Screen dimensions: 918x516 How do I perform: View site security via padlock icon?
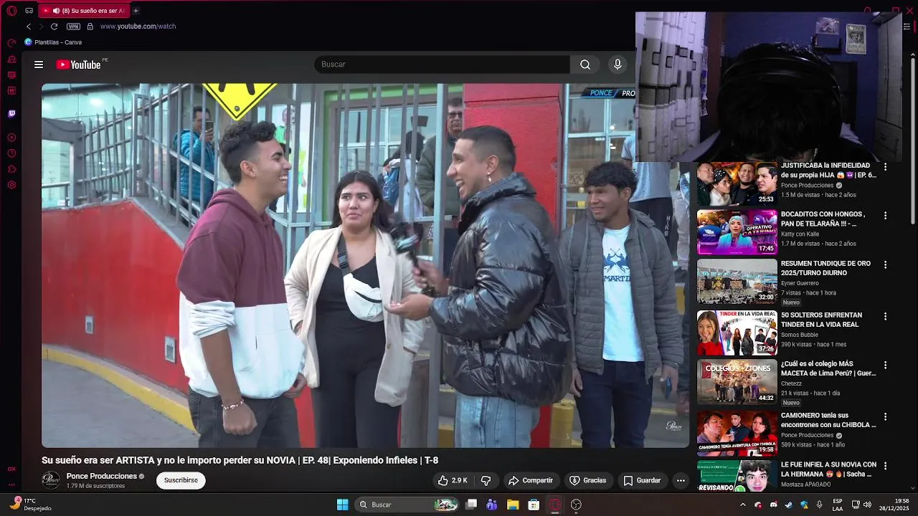(x=90, y=27)
